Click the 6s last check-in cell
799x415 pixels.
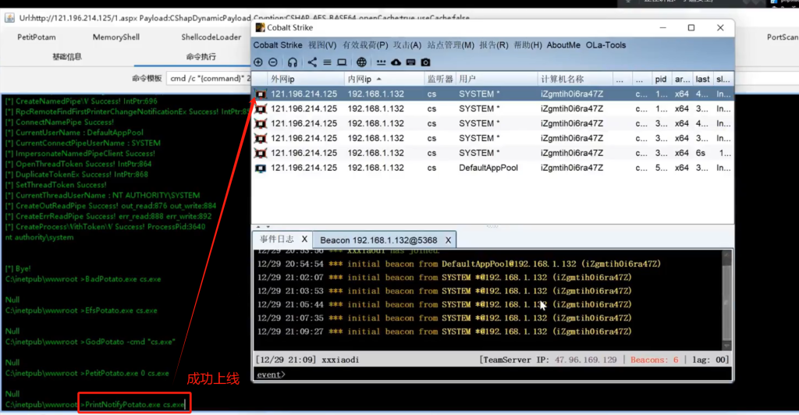point(701,153)
